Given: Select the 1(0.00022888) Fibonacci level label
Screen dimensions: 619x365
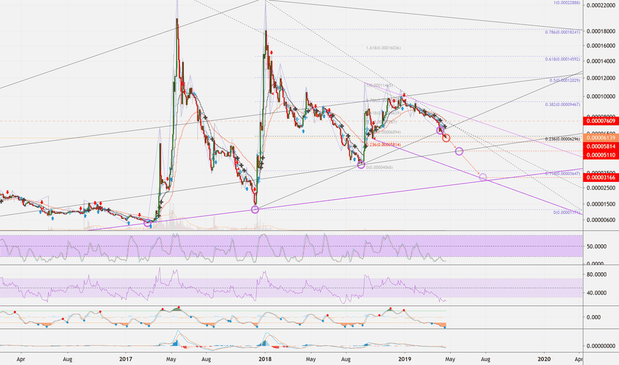Looking at the screenshot, I should coord(567,3).
